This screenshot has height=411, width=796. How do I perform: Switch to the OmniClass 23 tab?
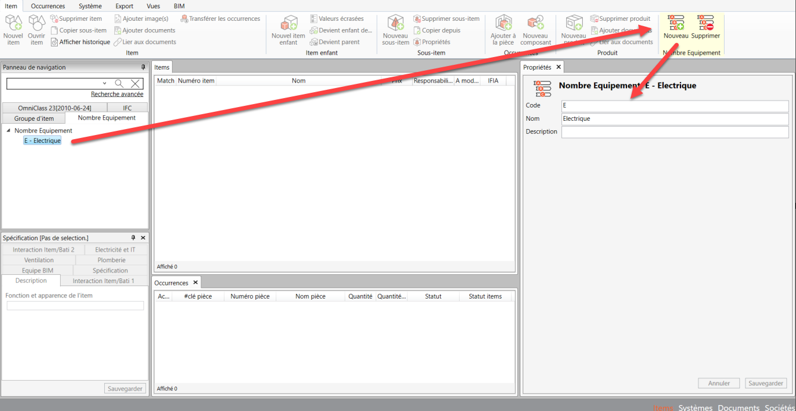54,108
